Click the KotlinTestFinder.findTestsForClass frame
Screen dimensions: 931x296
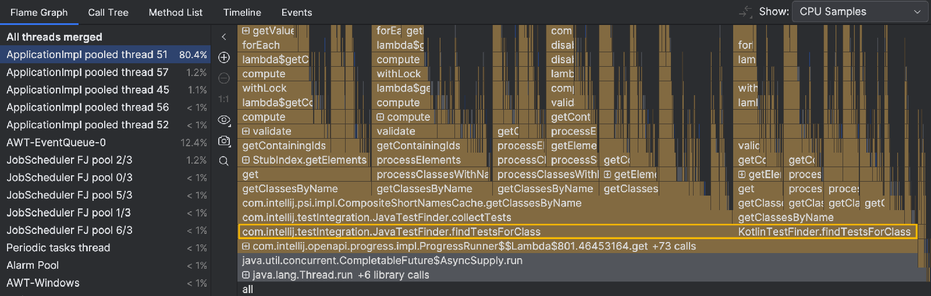point(825,232)
